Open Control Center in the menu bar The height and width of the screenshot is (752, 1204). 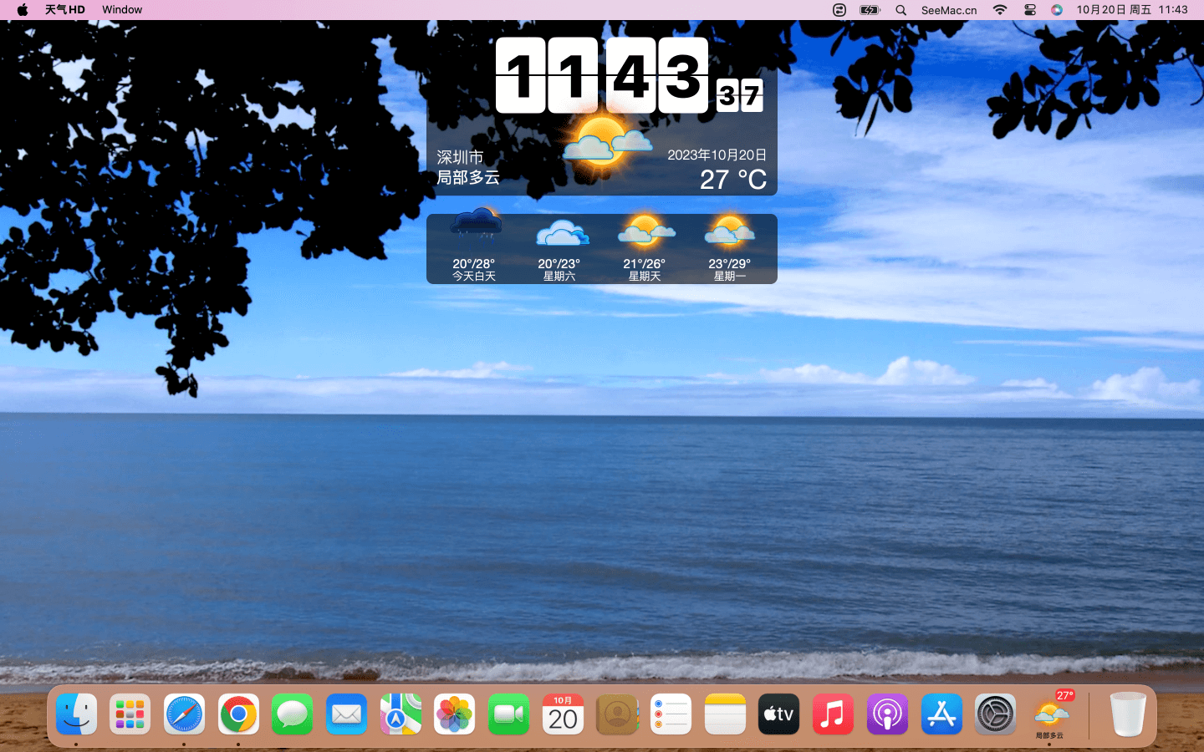pyautogui.click(x=1030, y=10)
